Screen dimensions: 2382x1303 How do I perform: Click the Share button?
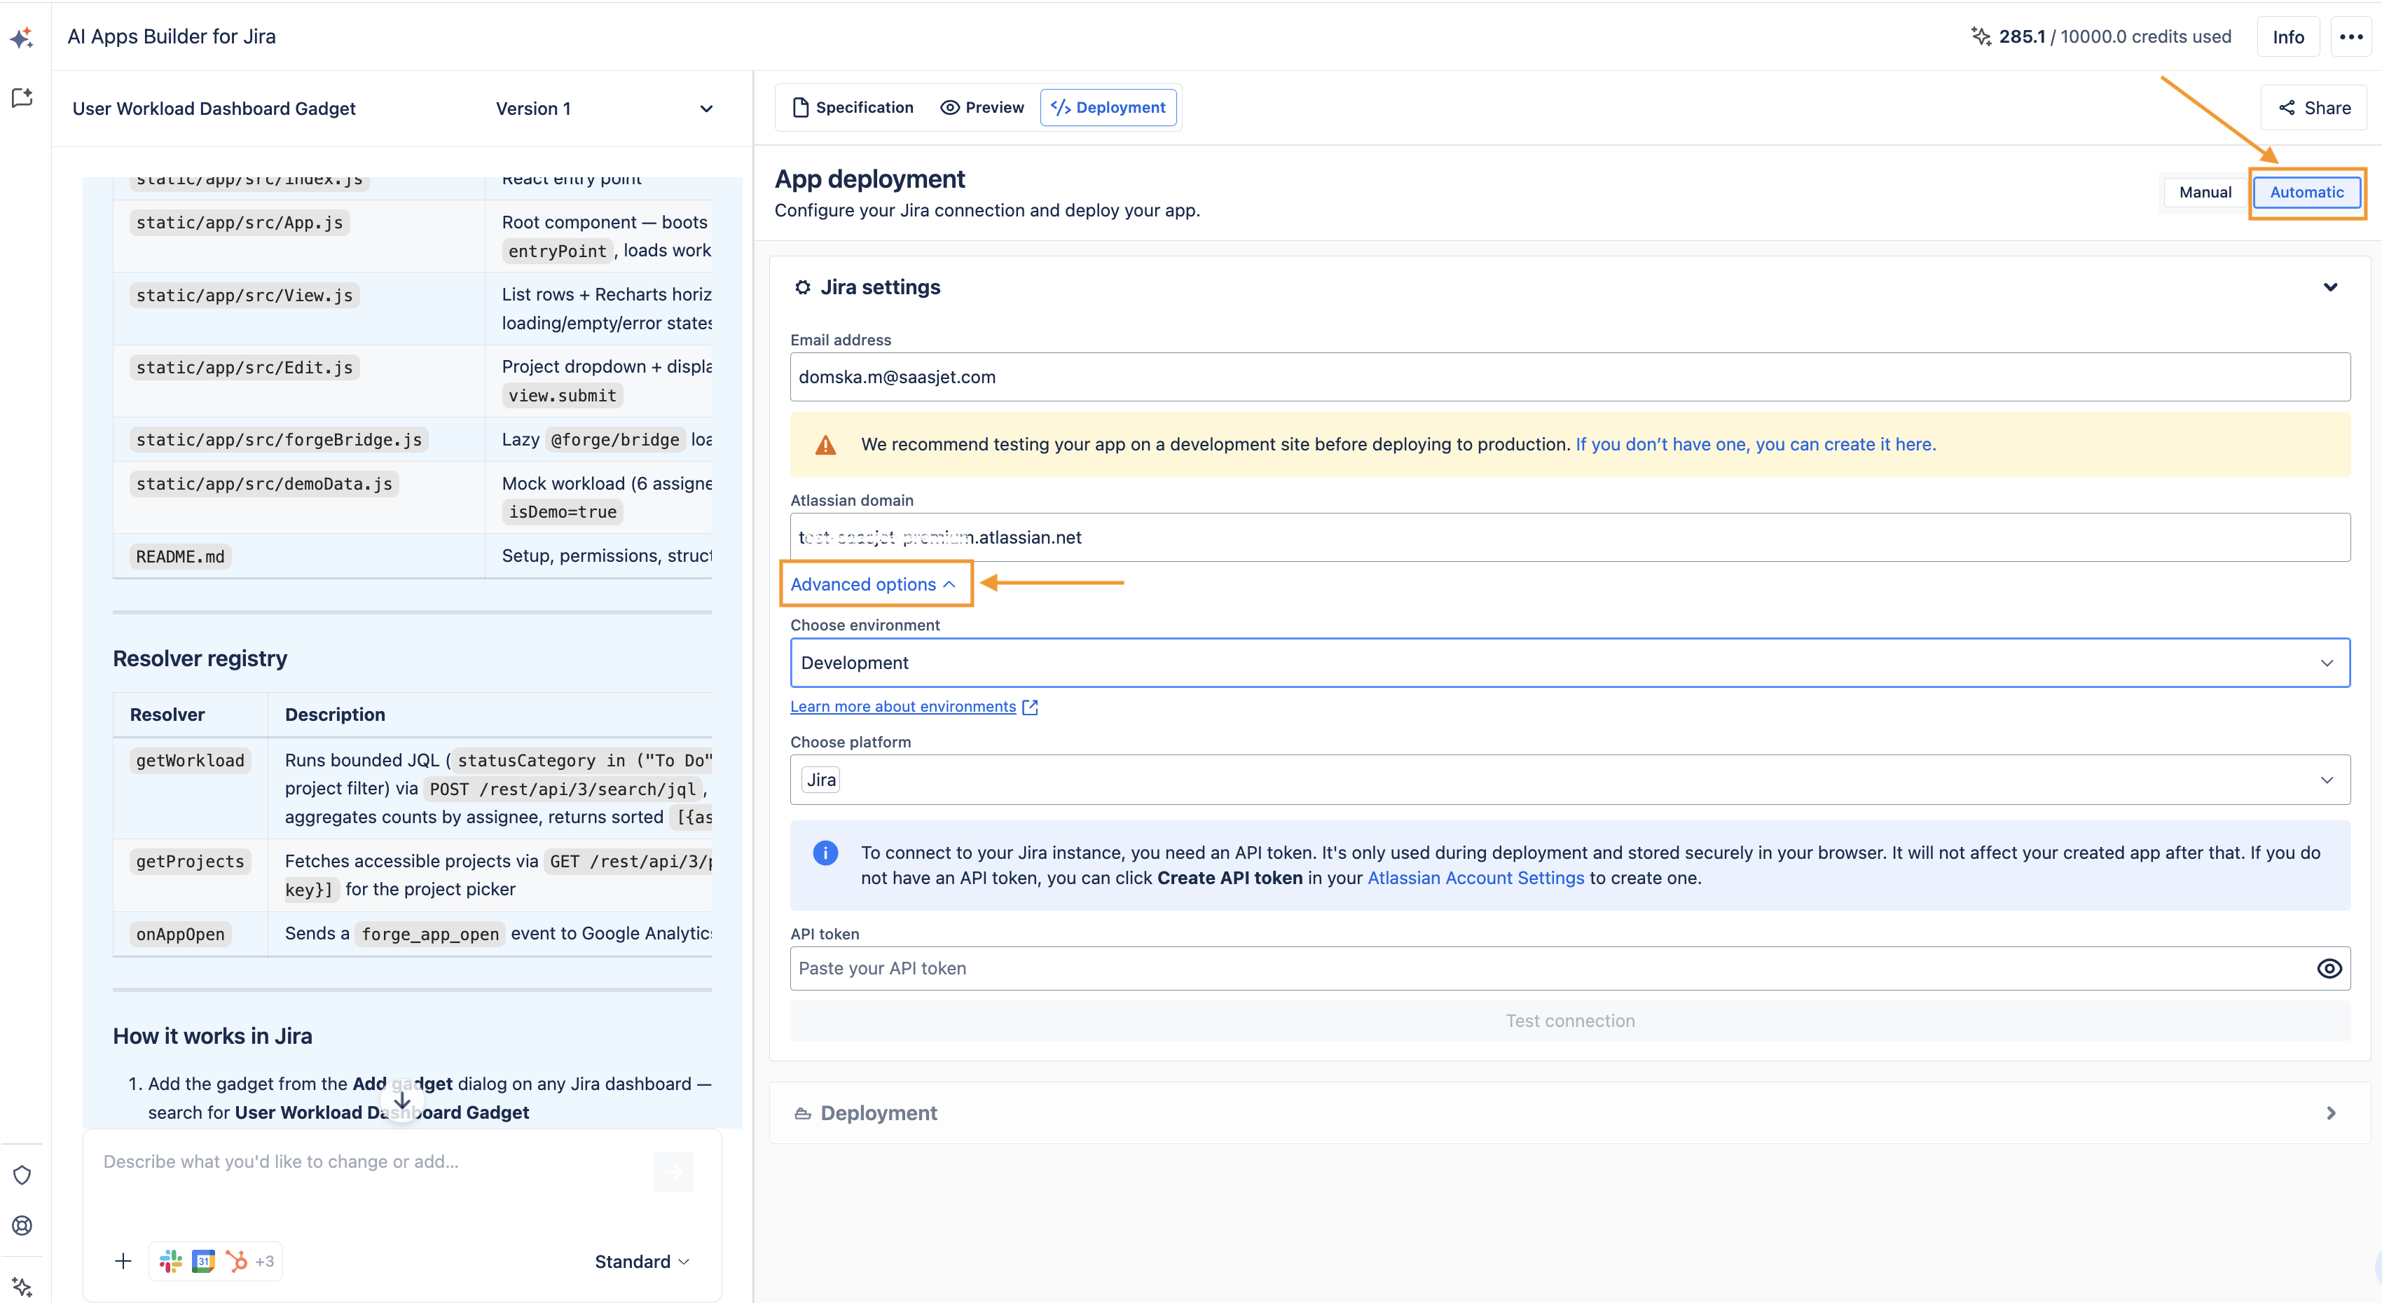point(2313,108)
